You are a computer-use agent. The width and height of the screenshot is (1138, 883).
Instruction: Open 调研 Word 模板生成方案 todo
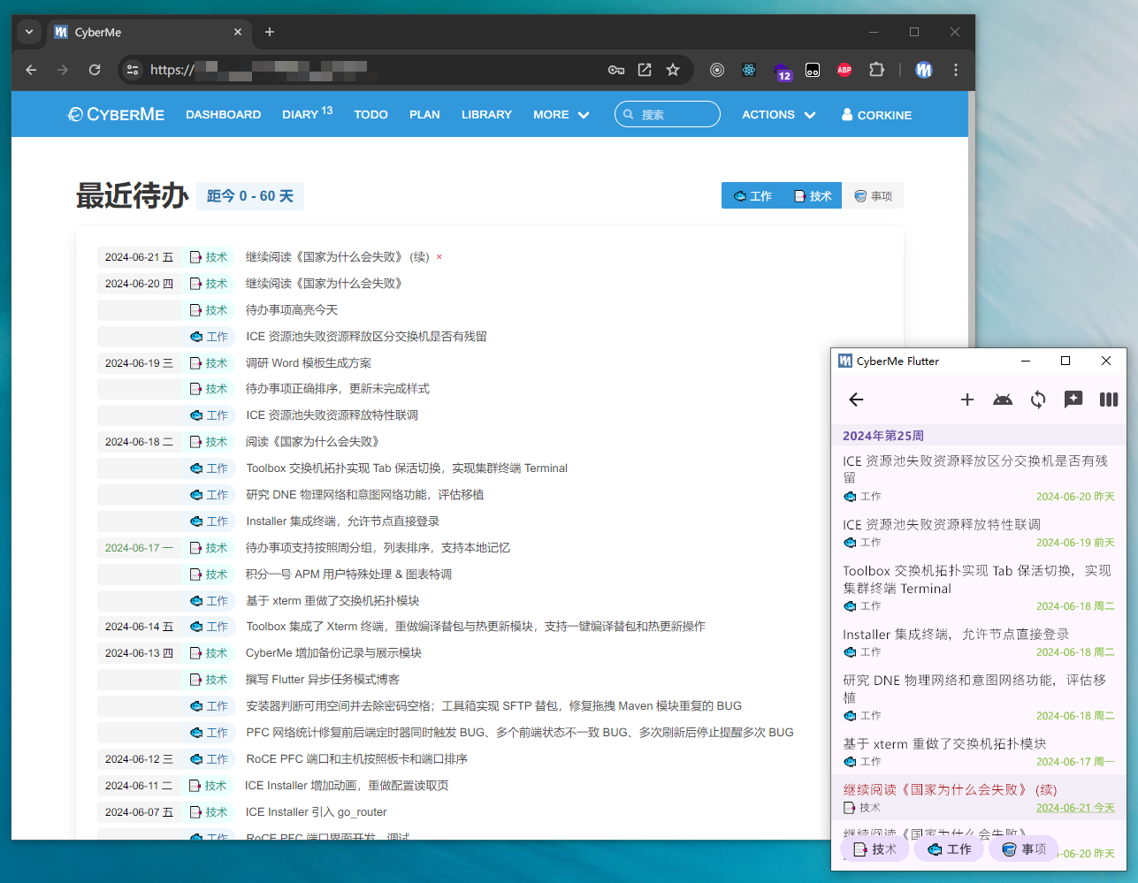pyautogui.click(x=308, y=363)
